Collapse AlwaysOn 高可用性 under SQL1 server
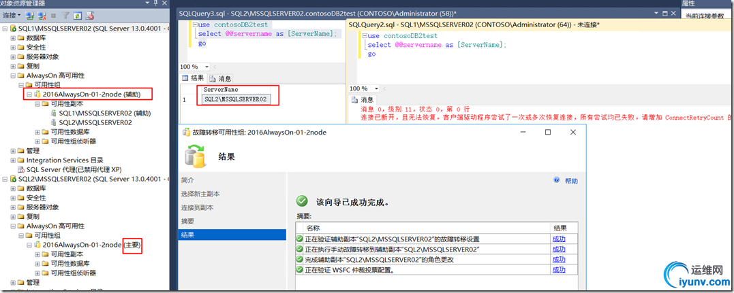Image resolution: width=734 pixels, height=293 pixels. point(13,75)
